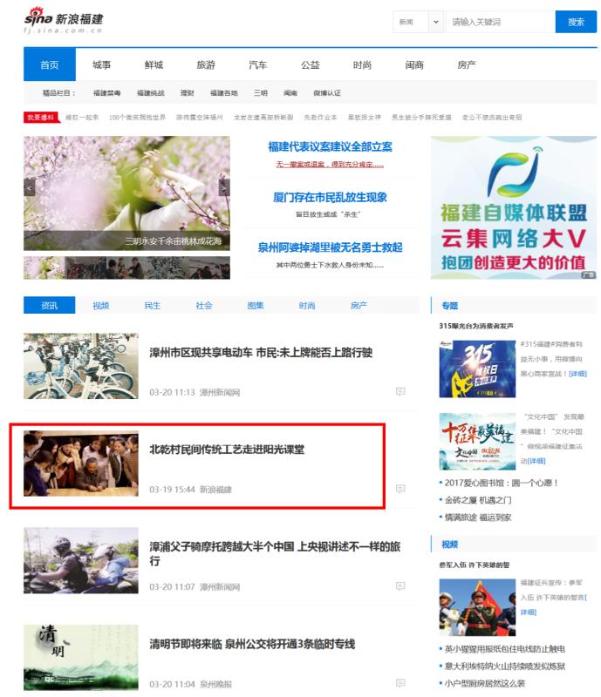Open article 漳州市区现共享电动车
Image resolution: width=601 pixels, height=697 pixels.
[x=261, y=353]
